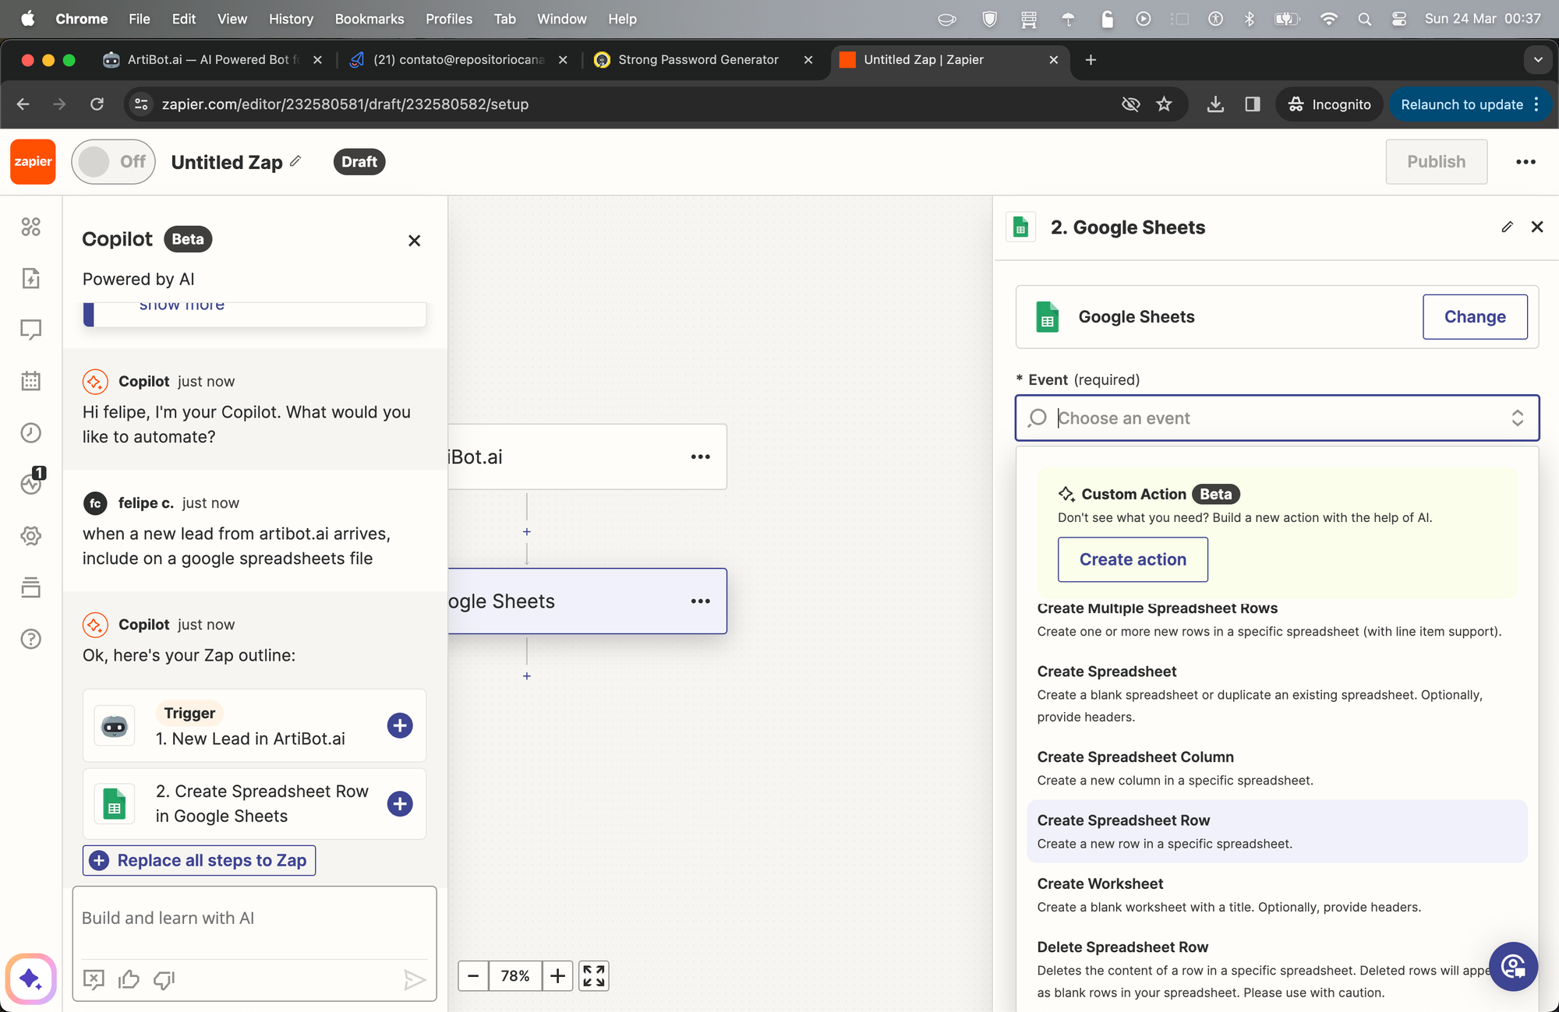Click the Create action button
Viewport: 1559px width, 1012px height.
[1133, 559]
